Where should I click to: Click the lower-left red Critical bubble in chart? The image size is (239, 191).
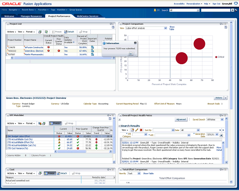(x=181, y=58)
